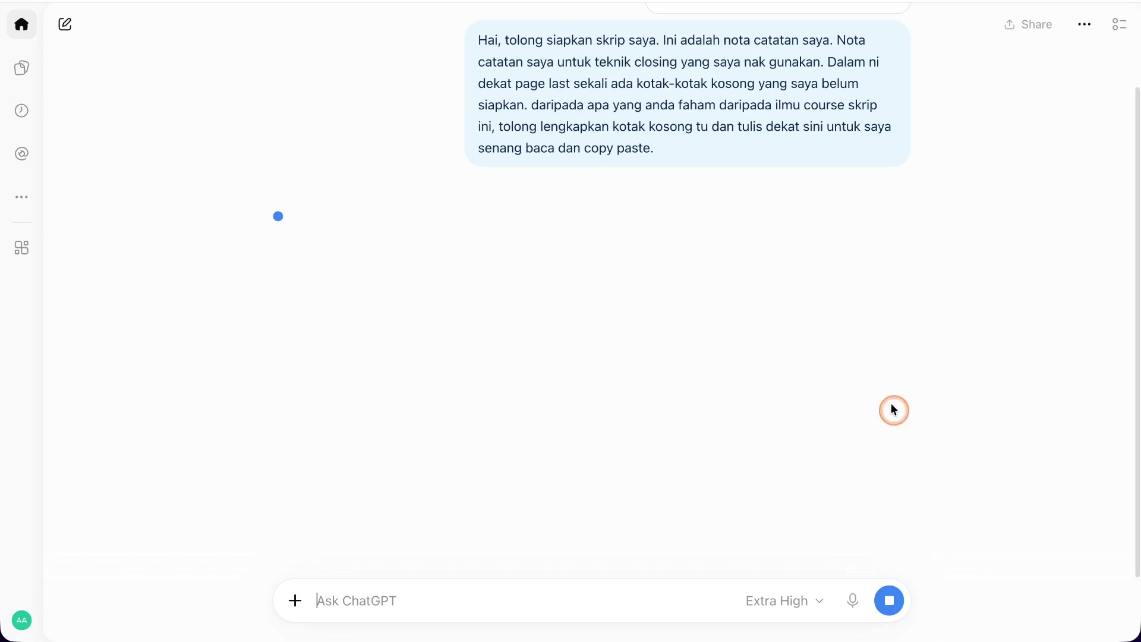
Task: Click the vertical scrollbar on the right
Action: [1137, 332]
